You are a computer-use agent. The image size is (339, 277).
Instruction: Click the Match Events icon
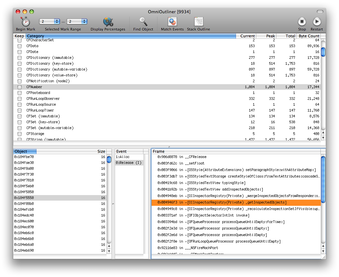click(x=172, y=21)
